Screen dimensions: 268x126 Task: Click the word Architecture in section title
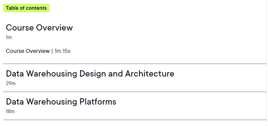pos(149,74)
